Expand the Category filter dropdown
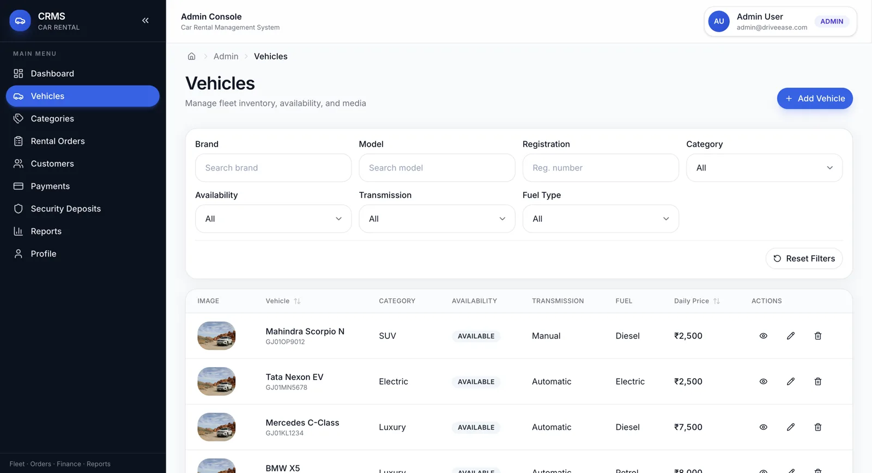 (764, 168)
